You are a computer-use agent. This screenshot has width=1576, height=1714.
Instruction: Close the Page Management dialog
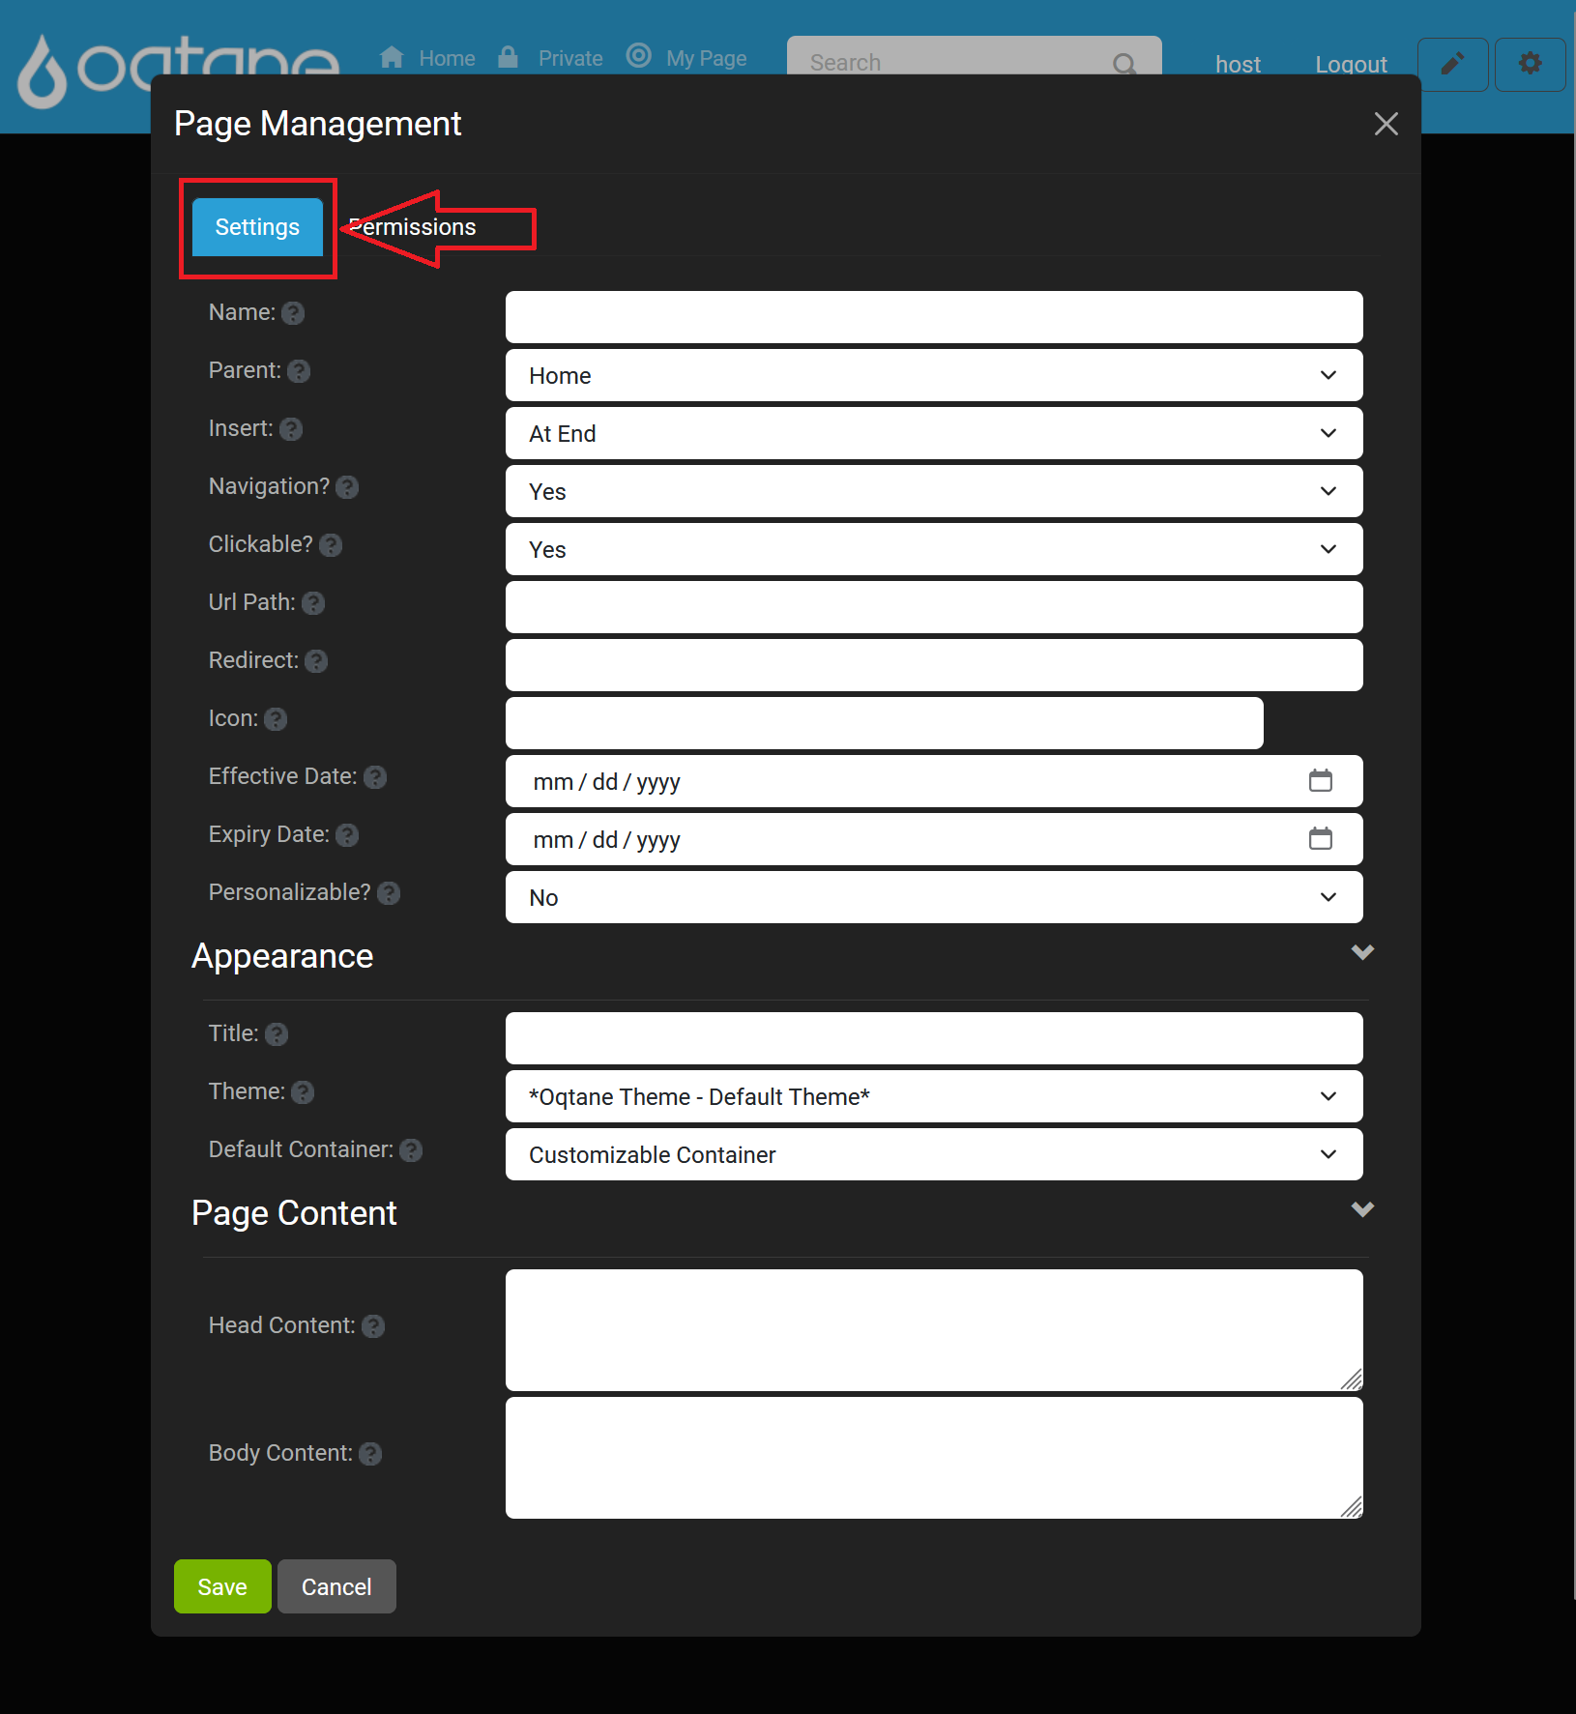click(x=1386, y=124)
